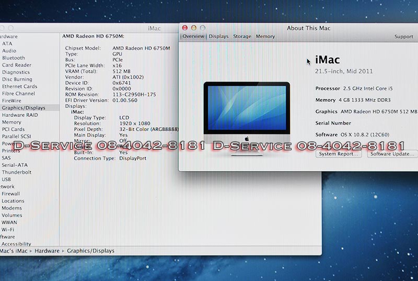Open the Support link

point(403,37)
